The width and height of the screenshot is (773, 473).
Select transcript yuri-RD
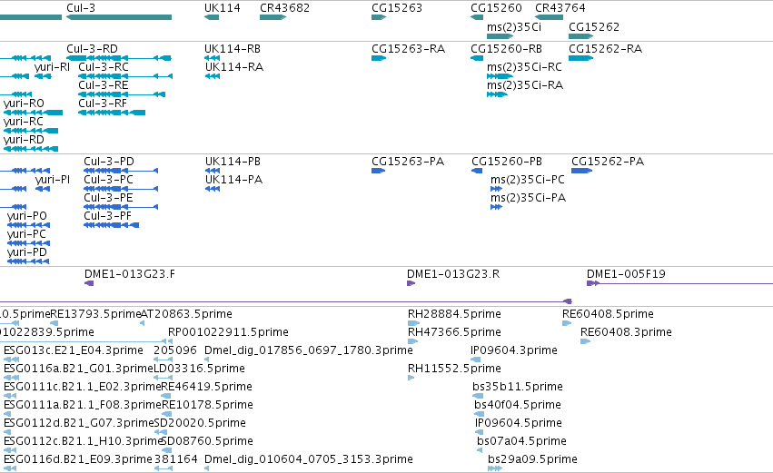point(24,140)
